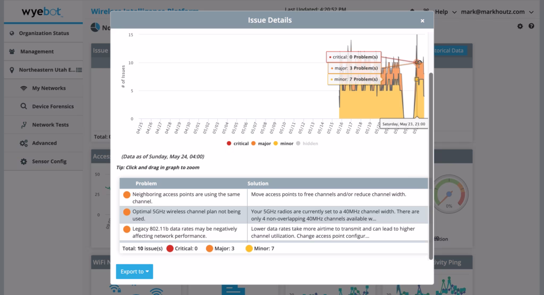Click the My Networks wifi icon
The height and width of the screenshot is (295, 544).
23,88
